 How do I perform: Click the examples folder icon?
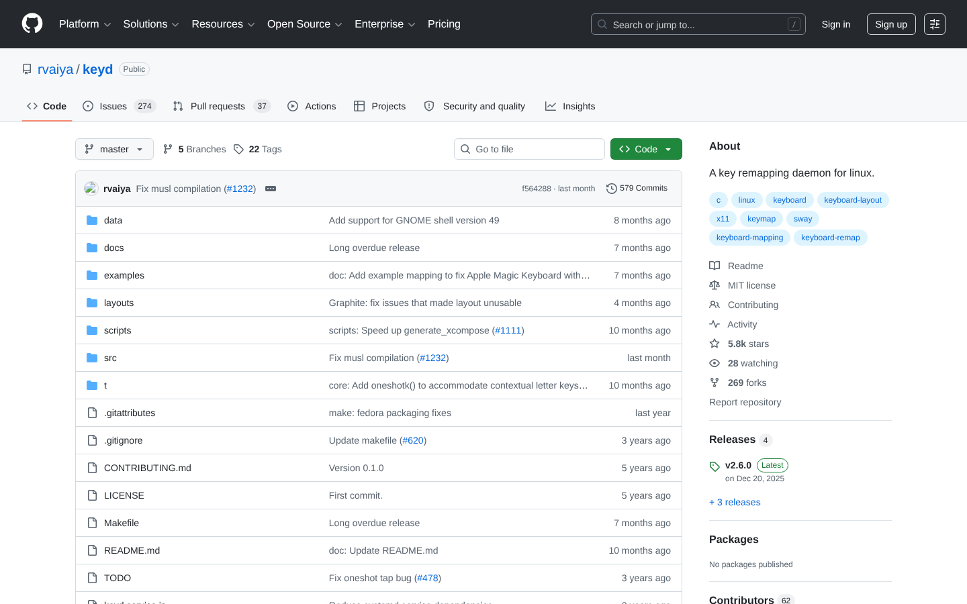tap(92, 275)
